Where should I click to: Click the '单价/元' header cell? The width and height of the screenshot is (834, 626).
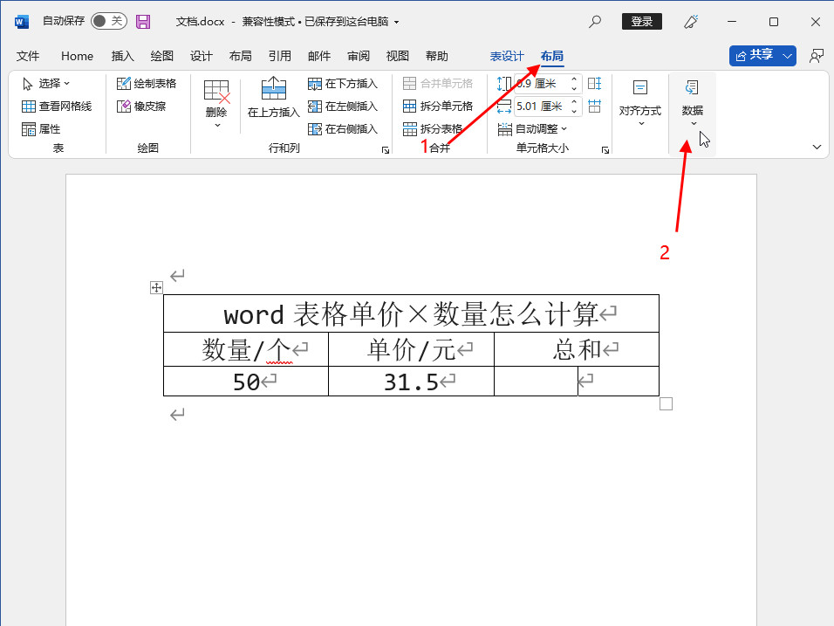(411, 349)
